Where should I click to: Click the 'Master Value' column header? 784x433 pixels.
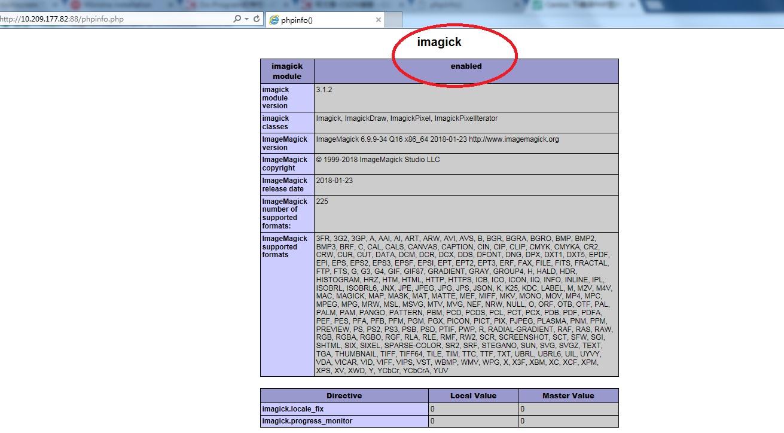(568, 395)
